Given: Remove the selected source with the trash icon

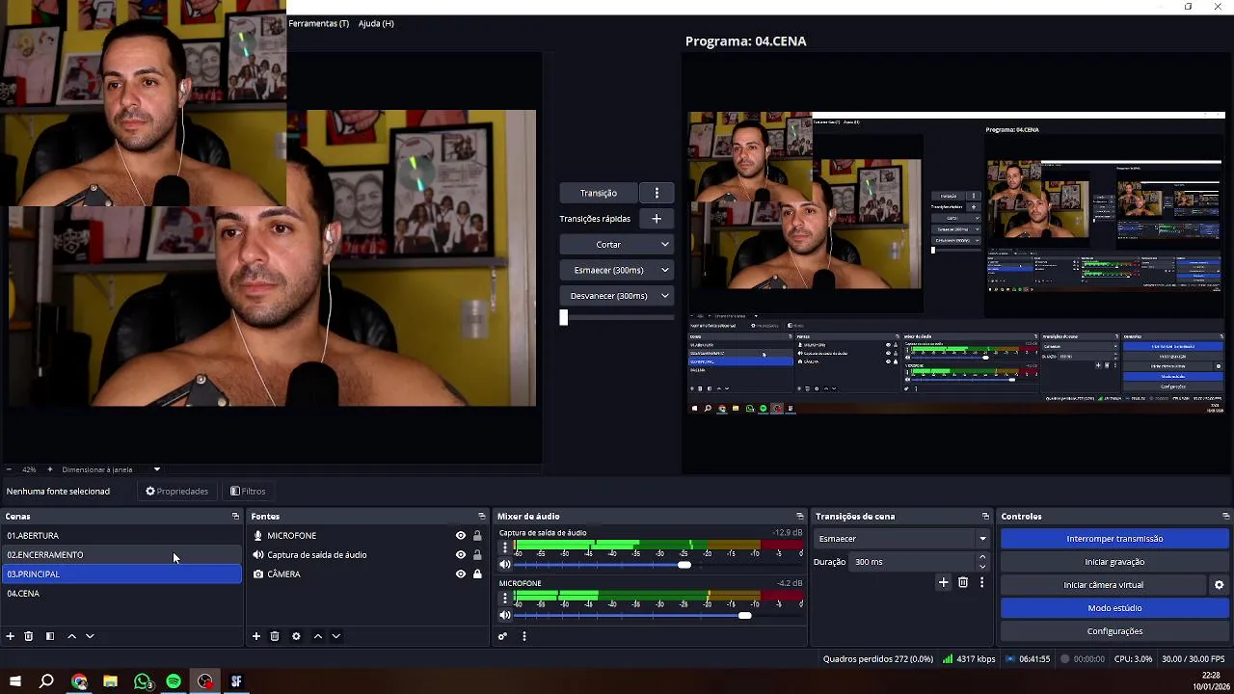Looking at the screenshot, I should (275, 636).
